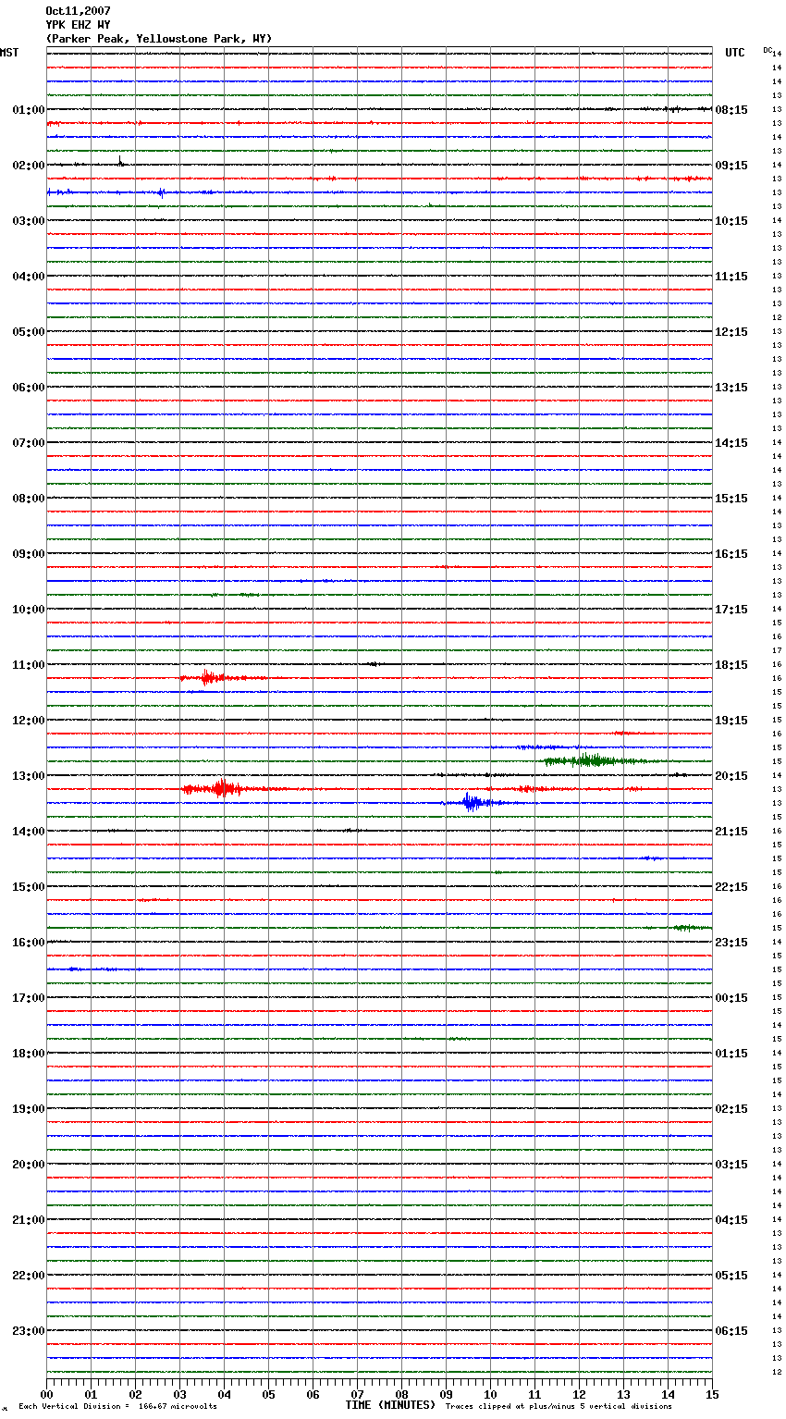Viewport: 786px width, 1419px height.
Task: Click the 00 minute tick label on bottom axis
Action: (x=46, y=1394)
